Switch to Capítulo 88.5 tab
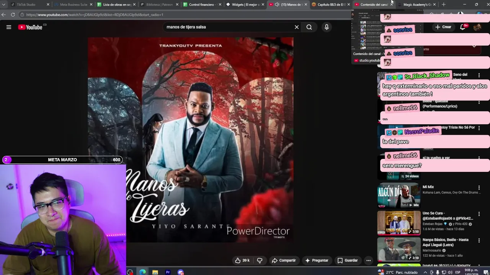 click(332, 5)
